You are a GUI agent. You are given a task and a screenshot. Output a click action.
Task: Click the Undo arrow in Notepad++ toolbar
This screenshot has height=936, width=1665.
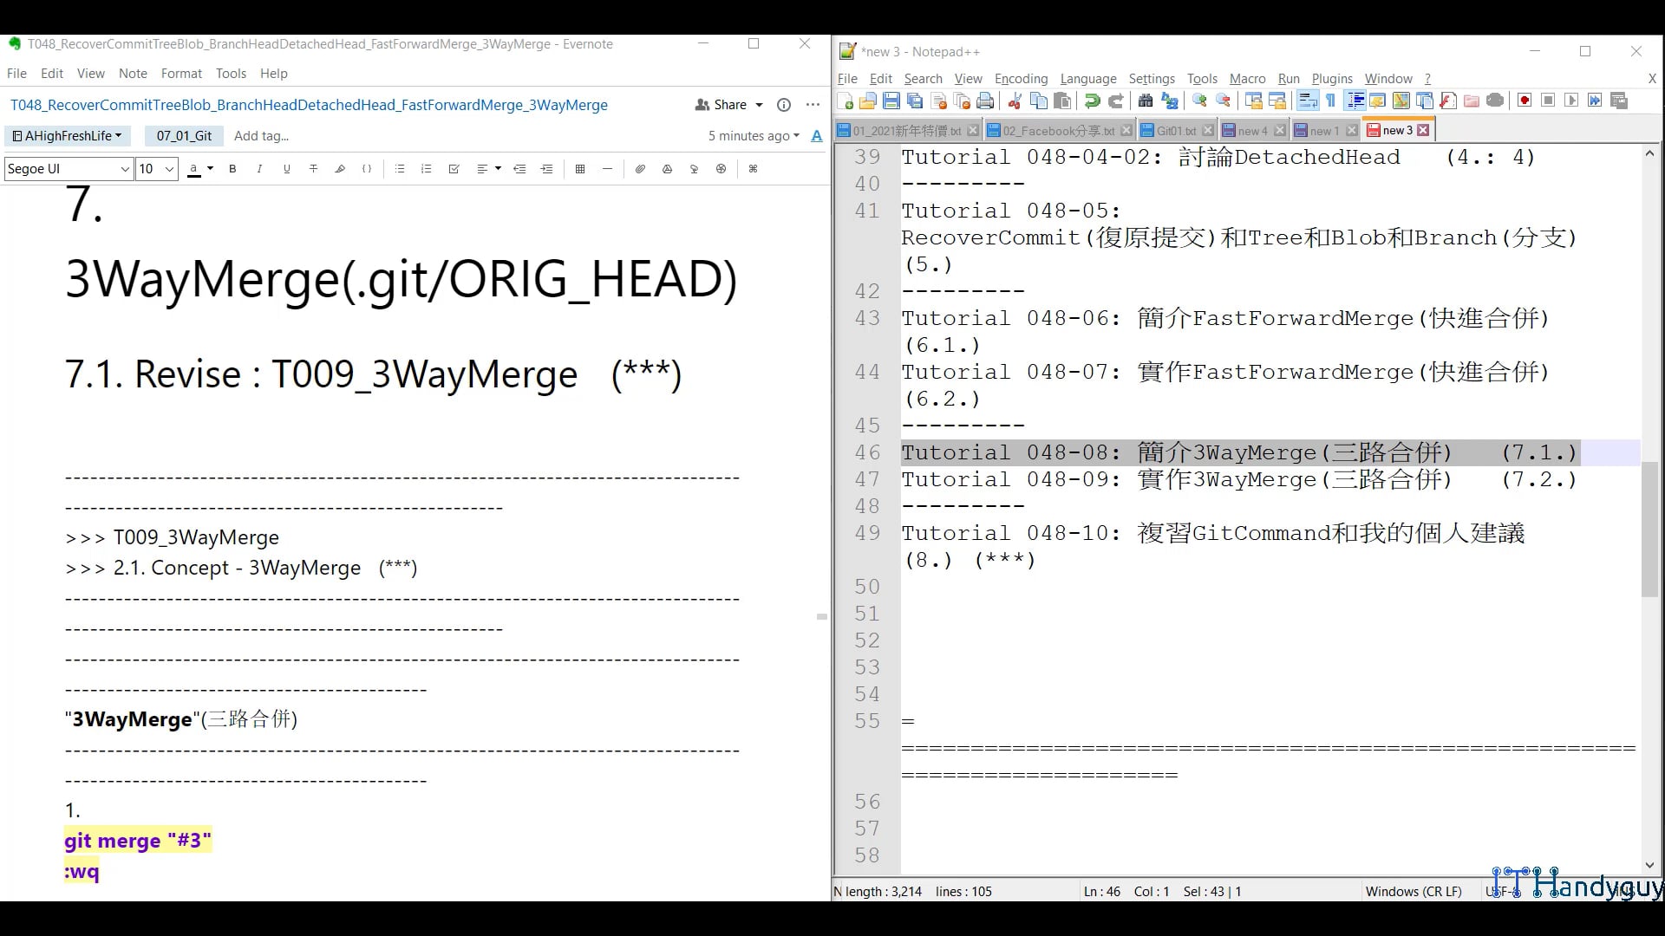[1093, 101]
